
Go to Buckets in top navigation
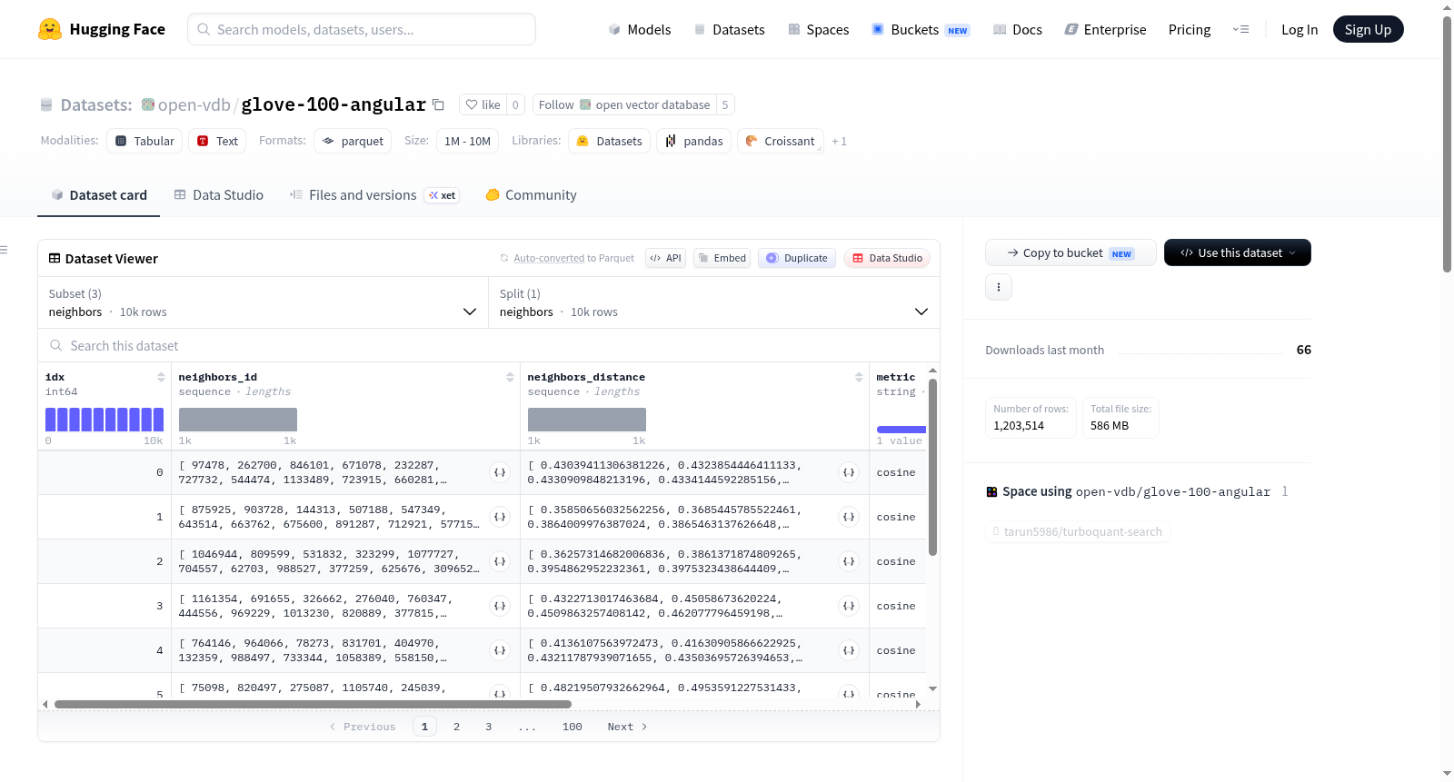[921, 29]
